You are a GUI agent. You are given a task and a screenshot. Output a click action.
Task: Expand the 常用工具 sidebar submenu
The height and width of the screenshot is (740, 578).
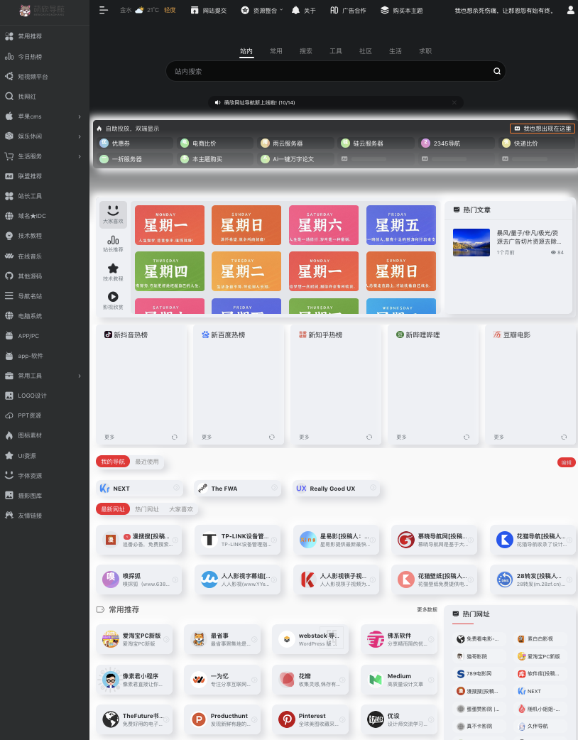pos(80,376)
